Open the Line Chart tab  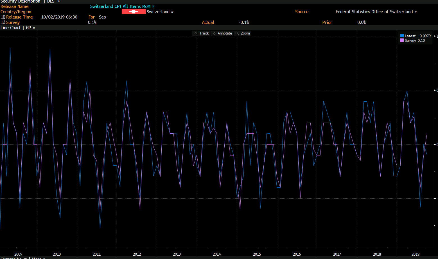[x=11, y=27]
